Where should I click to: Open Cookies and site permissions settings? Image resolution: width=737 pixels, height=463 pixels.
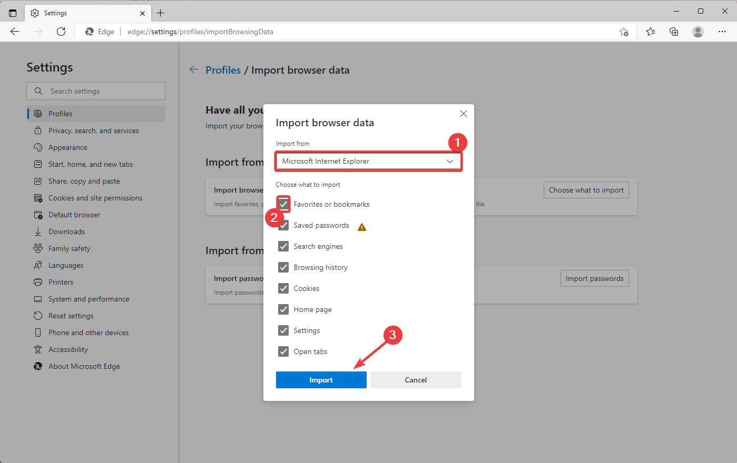coord(96,198)
